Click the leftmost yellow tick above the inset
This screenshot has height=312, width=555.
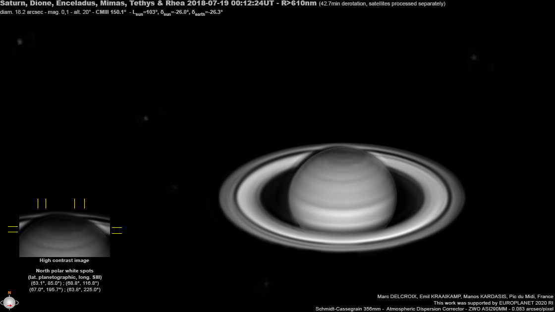38,203
